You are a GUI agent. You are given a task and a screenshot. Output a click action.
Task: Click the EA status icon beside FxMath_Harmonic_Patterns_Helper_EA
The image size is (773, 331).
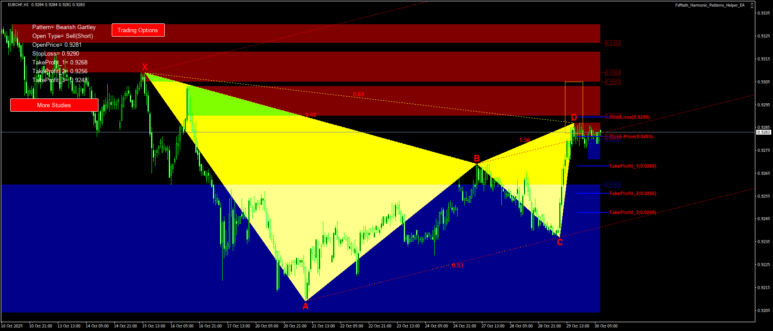[752, 5]
